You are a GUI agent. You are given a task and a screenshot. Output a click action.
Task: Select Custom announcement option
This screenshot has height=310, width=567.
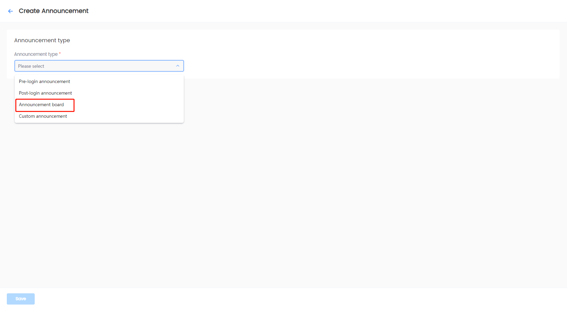click(x=43, y=116)
